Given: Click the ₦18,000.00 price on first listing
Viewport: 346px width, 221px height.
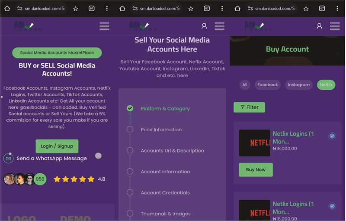Looking at the screenshot, I should tap(285, 149).
